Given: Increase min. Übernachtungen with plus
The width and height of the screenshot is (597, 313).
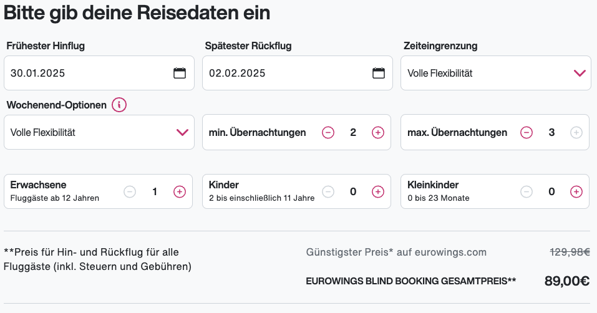Looking at the screenshot, I should click(x=378, y=132).
